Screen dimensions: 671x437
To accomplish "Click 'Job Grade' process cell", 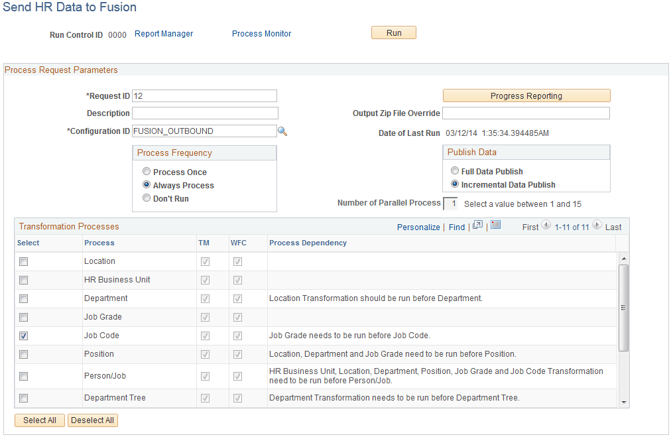I will pos(103,317).
